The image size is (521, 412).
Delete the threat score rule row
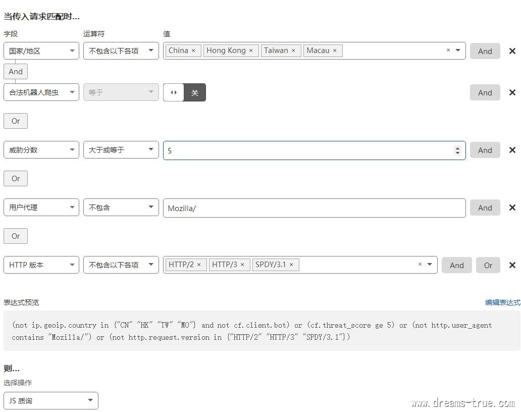(x=512, y=150)
